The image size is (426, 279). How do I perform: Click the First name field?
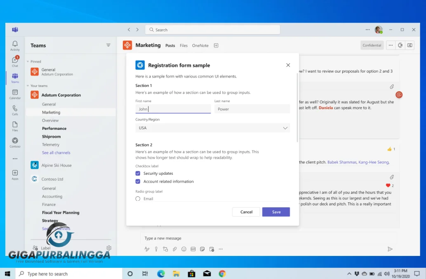coord(173,109)
